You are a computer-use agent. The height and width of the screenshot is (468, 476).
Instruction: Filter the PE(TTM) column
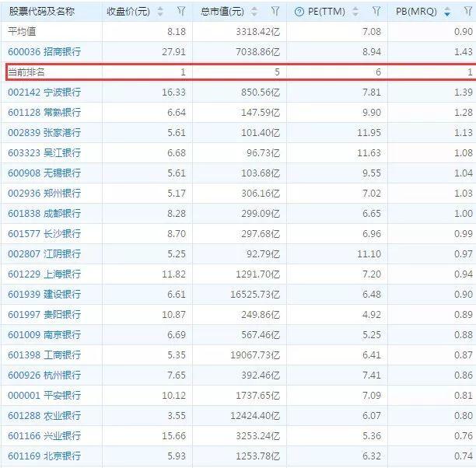[x=376, y=12]
